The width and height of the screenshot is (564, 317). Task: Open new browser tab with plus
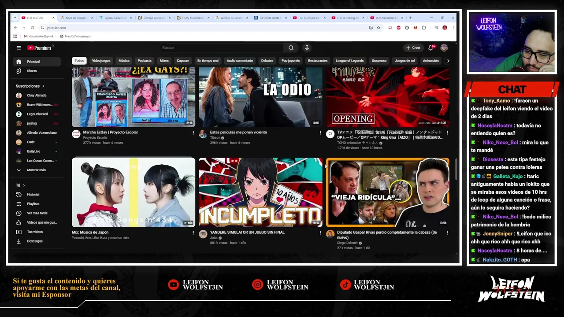410,18
